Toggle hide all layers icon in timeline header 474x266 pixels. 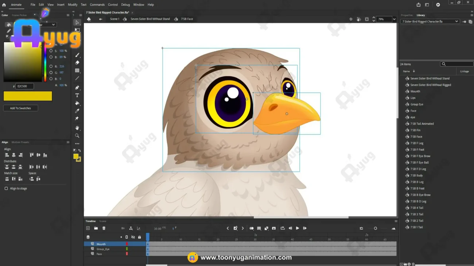point(133,237)
